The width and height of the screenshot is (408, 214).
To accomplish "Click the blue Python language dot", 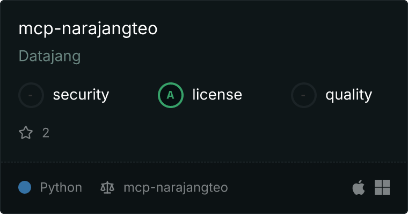I will click(25, 187).
